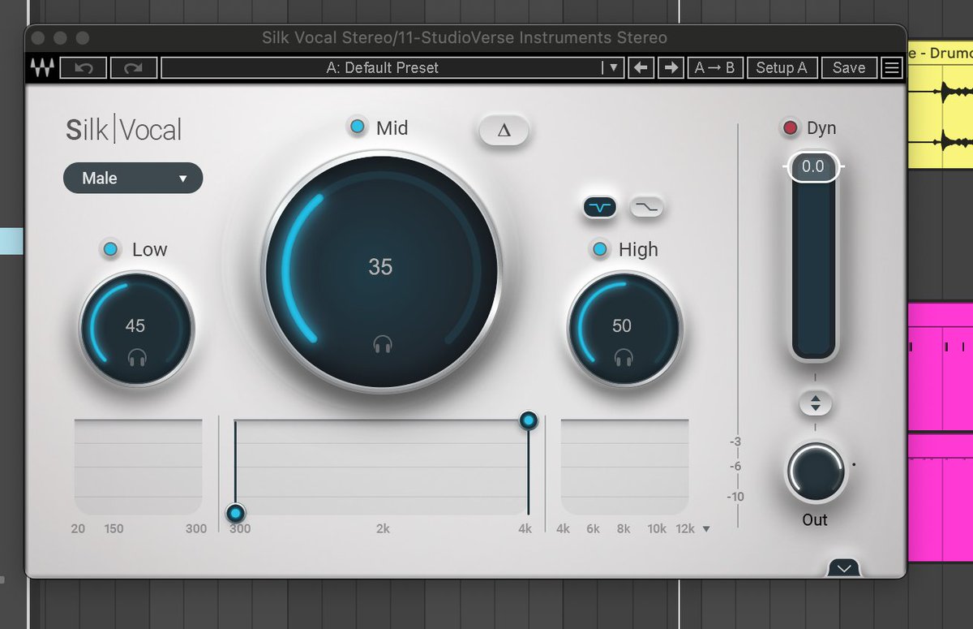
Task: Click the Out gain knob
Action: 815,472
